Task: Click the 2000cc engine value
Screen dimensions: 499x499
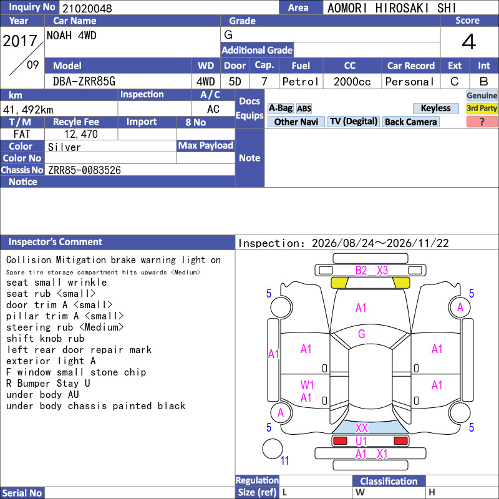Action: point(352,82)
